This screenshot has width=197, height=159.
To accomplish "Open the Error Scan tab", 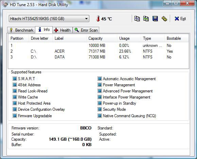I will 86,30.
